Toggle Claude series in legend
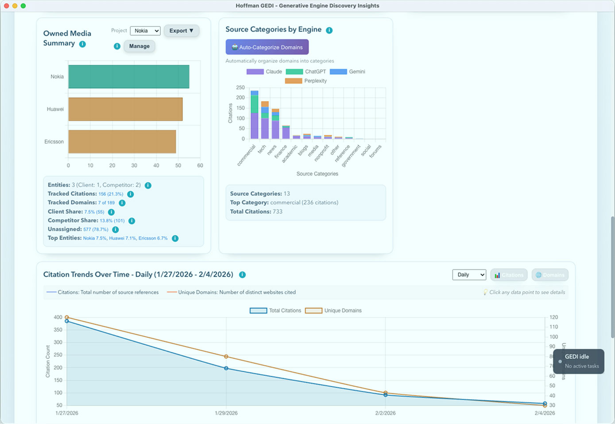 264,72
